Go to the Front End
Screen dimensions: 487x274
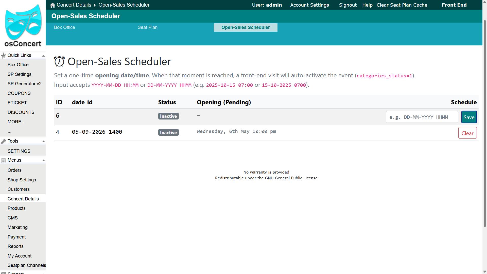click(x=454, y=5)
